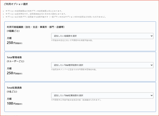The image size is (159, 116).
Task: Click the 100円 monthly price
Action: [x=15, y=104]
